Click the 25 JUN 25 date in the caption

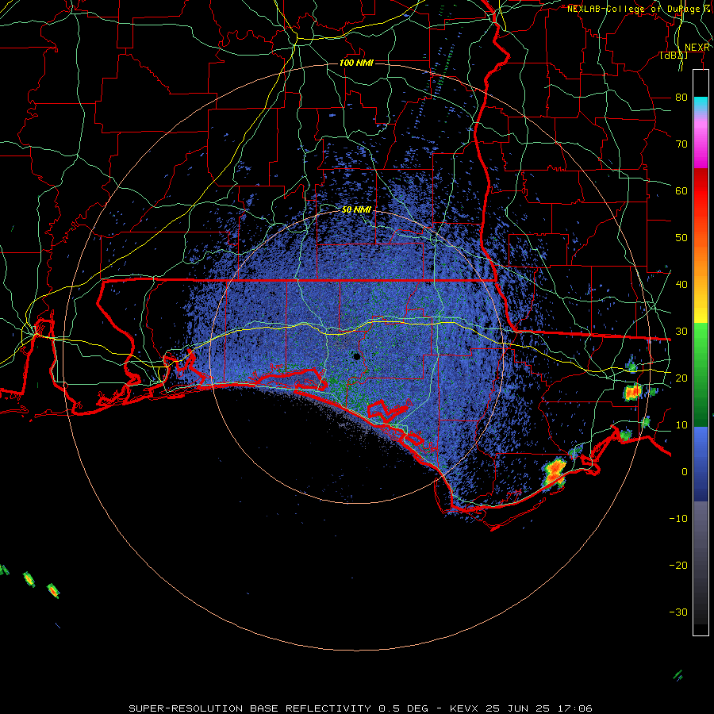[x=520, y=708]
